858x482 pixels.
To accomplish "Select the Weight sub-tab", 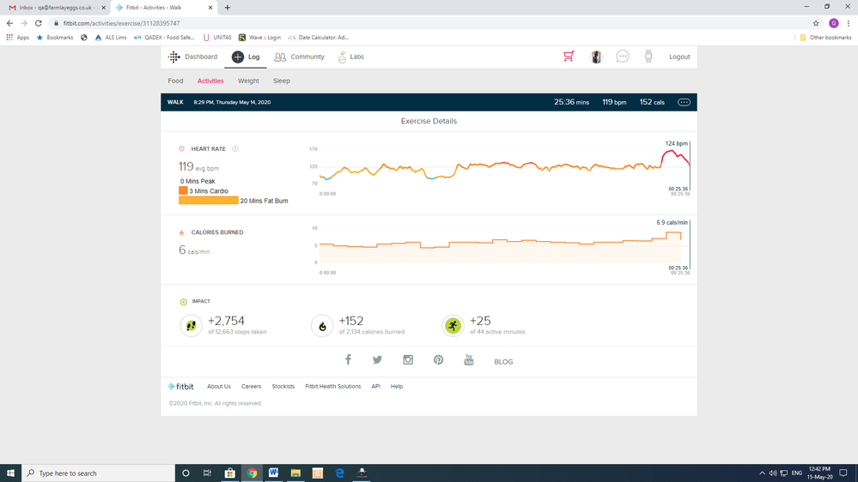I will tap(248, 81).
